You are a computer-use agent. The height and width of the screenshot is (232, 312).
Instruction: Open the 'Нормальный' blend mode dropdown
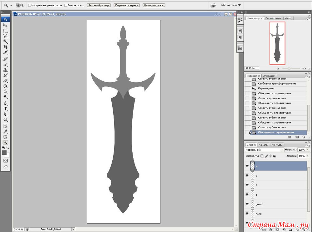(x=265, y=150)
